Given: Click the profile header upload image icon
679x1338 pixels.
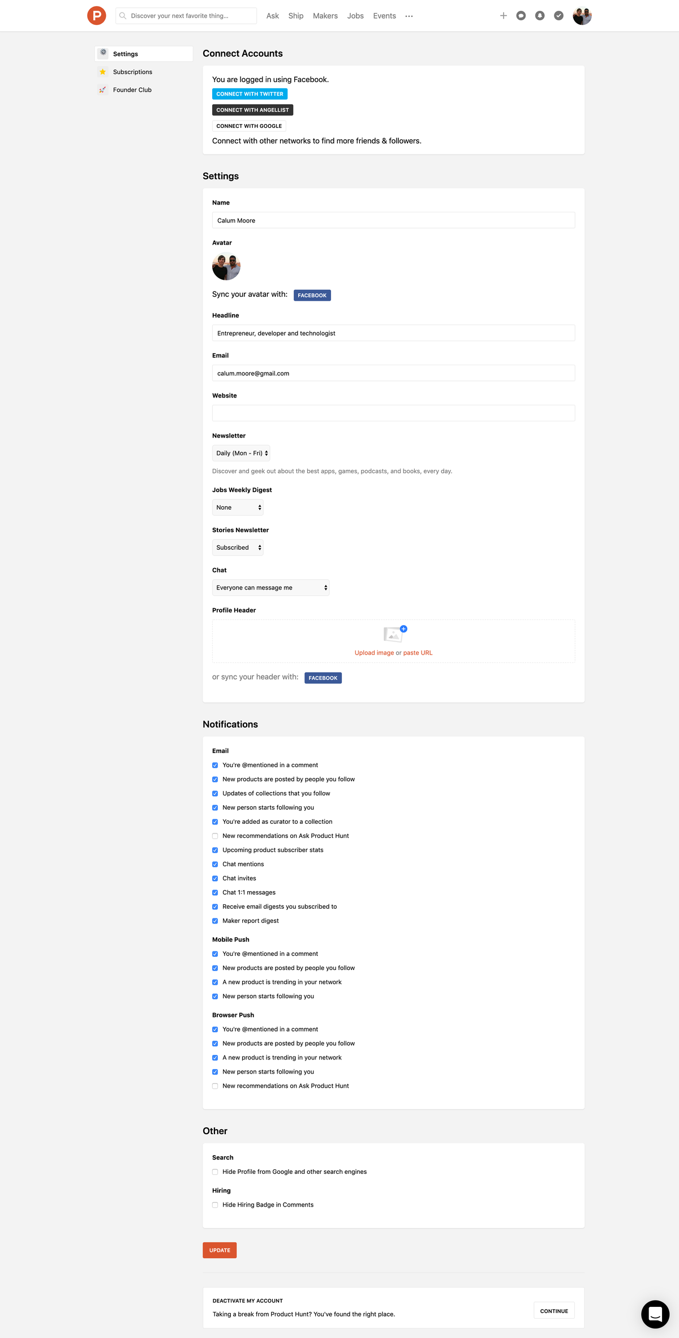Looking at the screenshot, I should (394, 634).
